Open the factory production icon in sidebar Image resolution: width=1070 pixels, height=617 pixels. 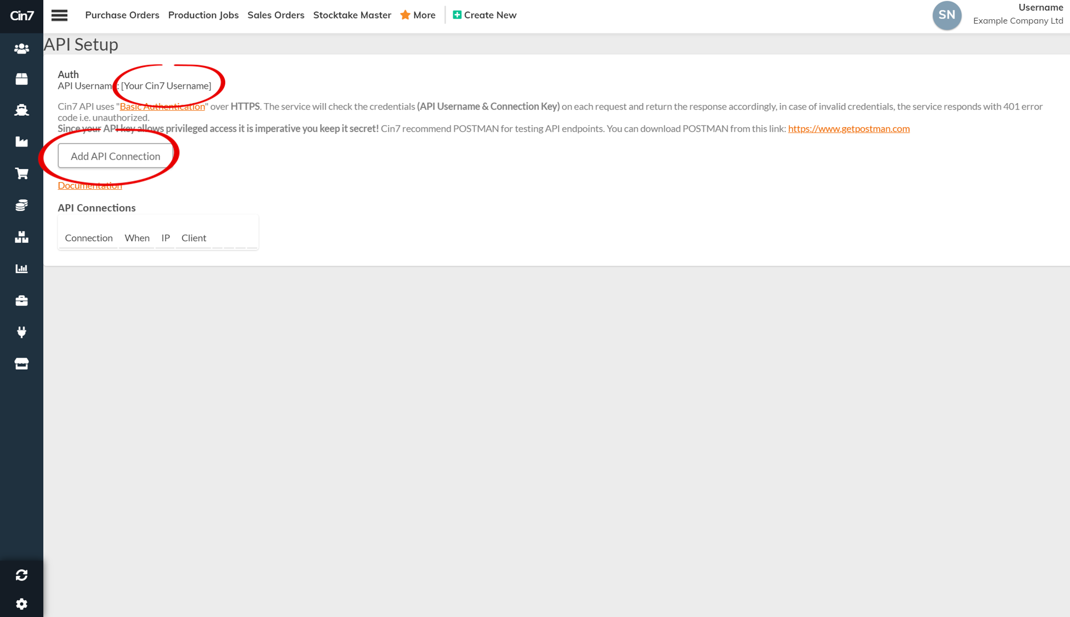[21, 141]
